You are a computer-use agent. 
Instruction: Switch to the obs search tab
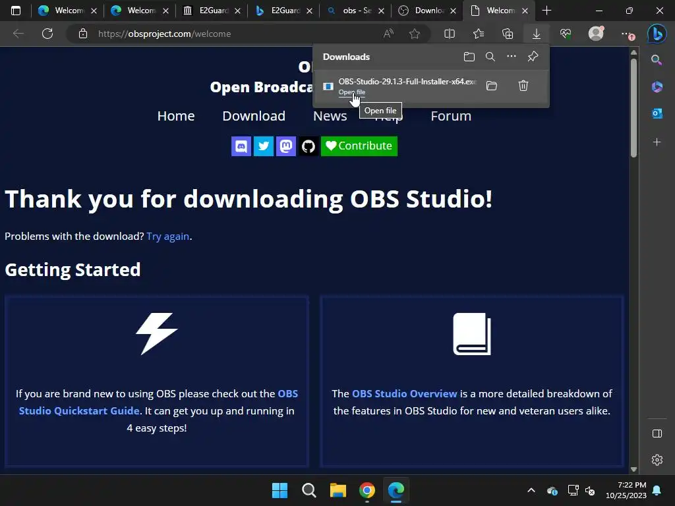[355, 11]
